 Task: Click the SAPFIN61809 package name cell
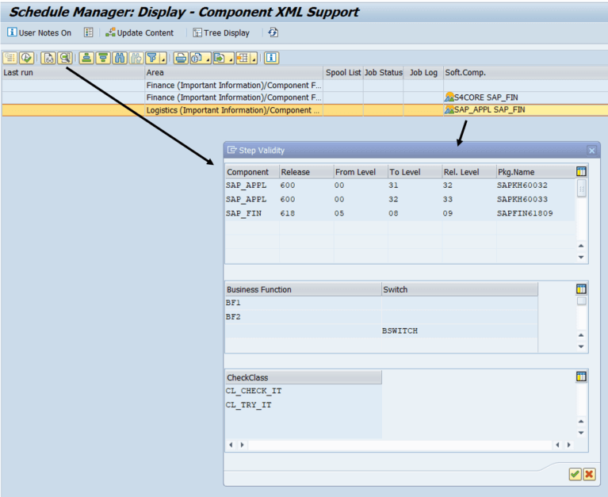click(536, 213)
